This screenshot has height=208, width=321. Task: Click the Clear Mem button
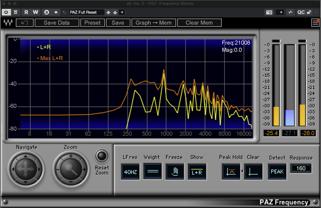[199, 23]
